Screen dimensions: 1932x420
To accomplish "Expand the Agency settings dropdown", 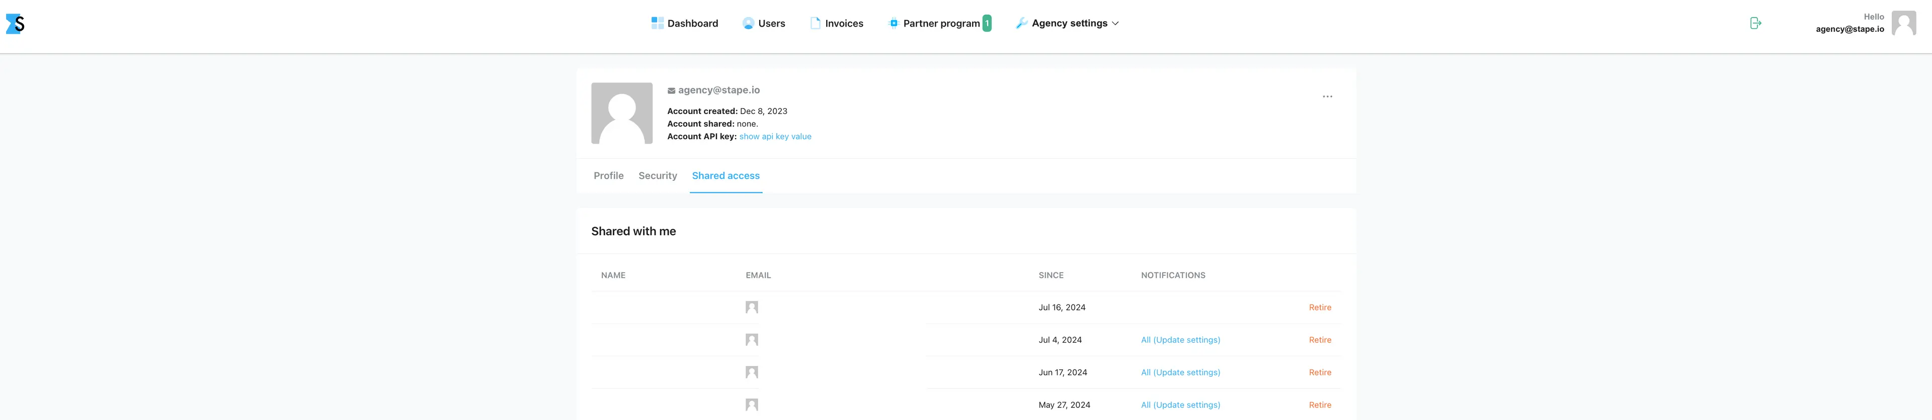I will [1067, 23].
